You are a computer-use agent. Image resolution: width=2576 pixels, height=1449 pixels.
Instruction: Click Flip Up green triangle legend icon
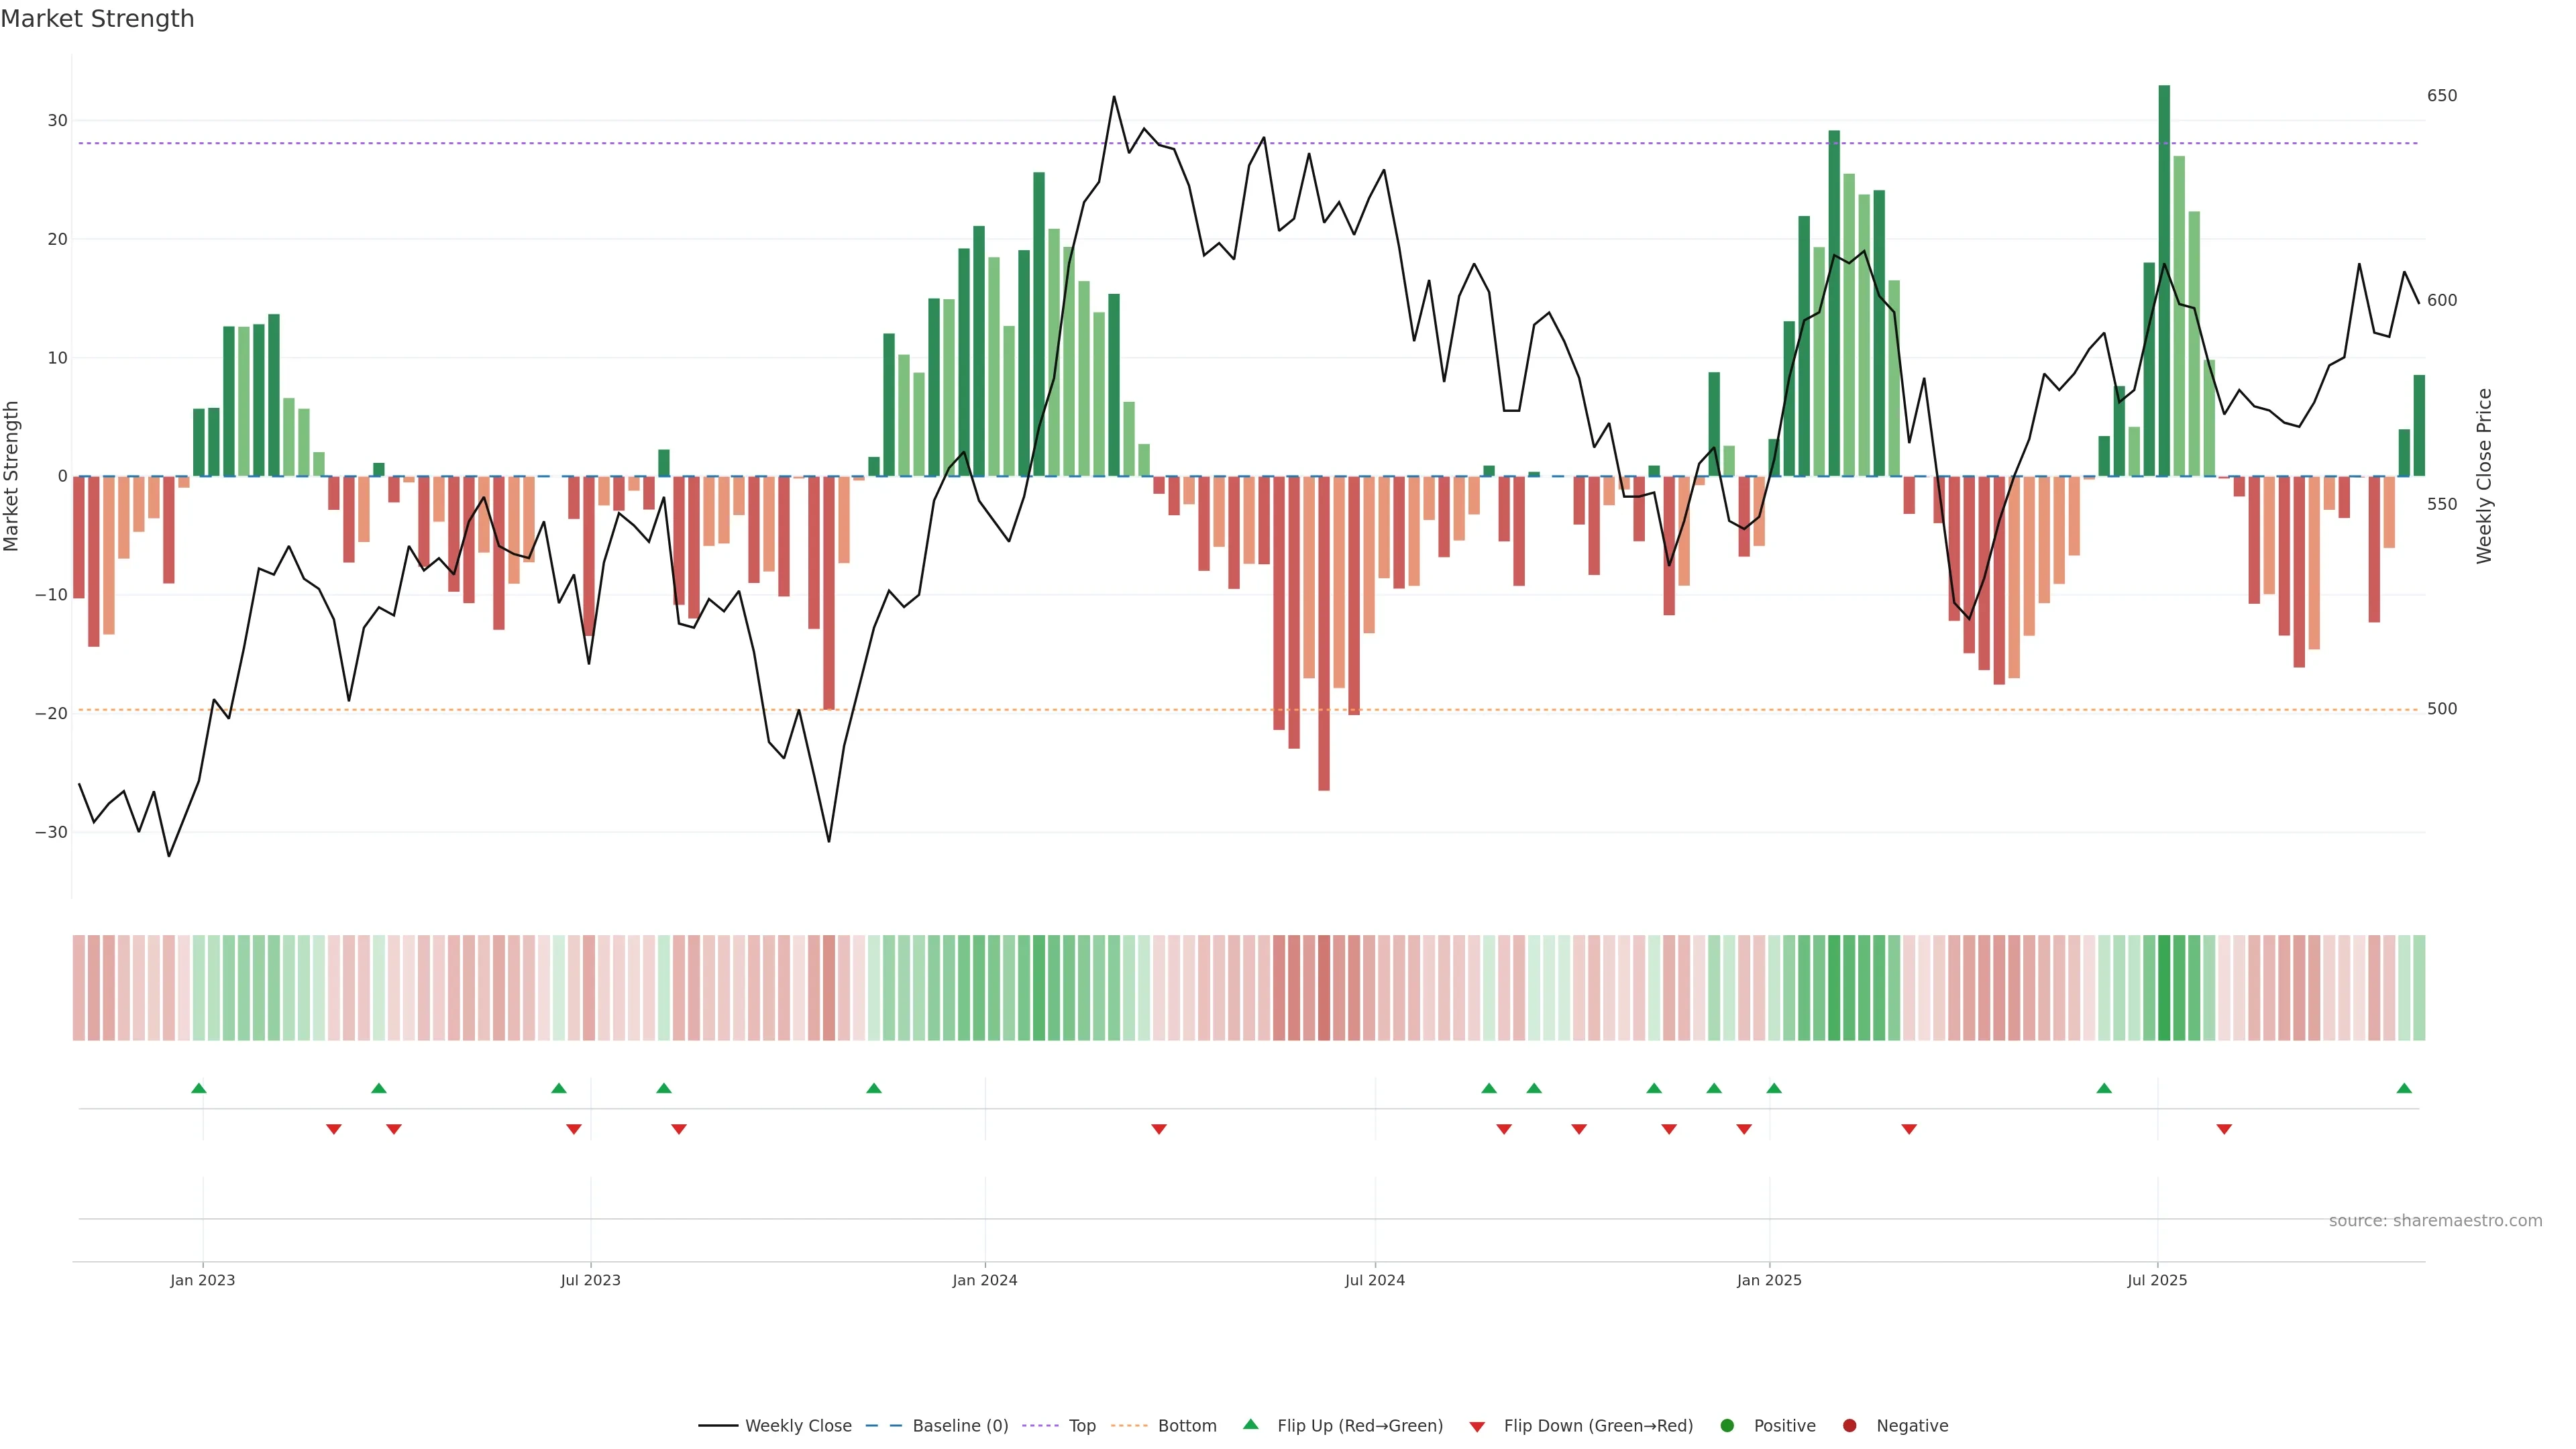[1250, 1425]
